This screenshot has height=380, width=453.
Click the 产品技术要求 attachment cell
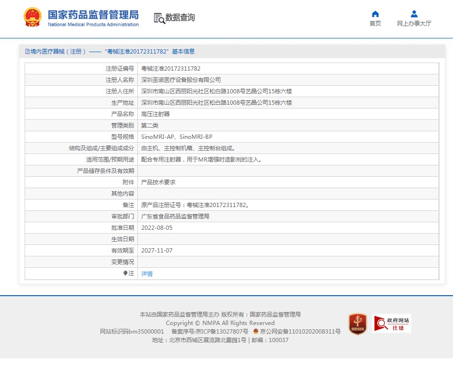pyautogui.click(x=158, y=182)
